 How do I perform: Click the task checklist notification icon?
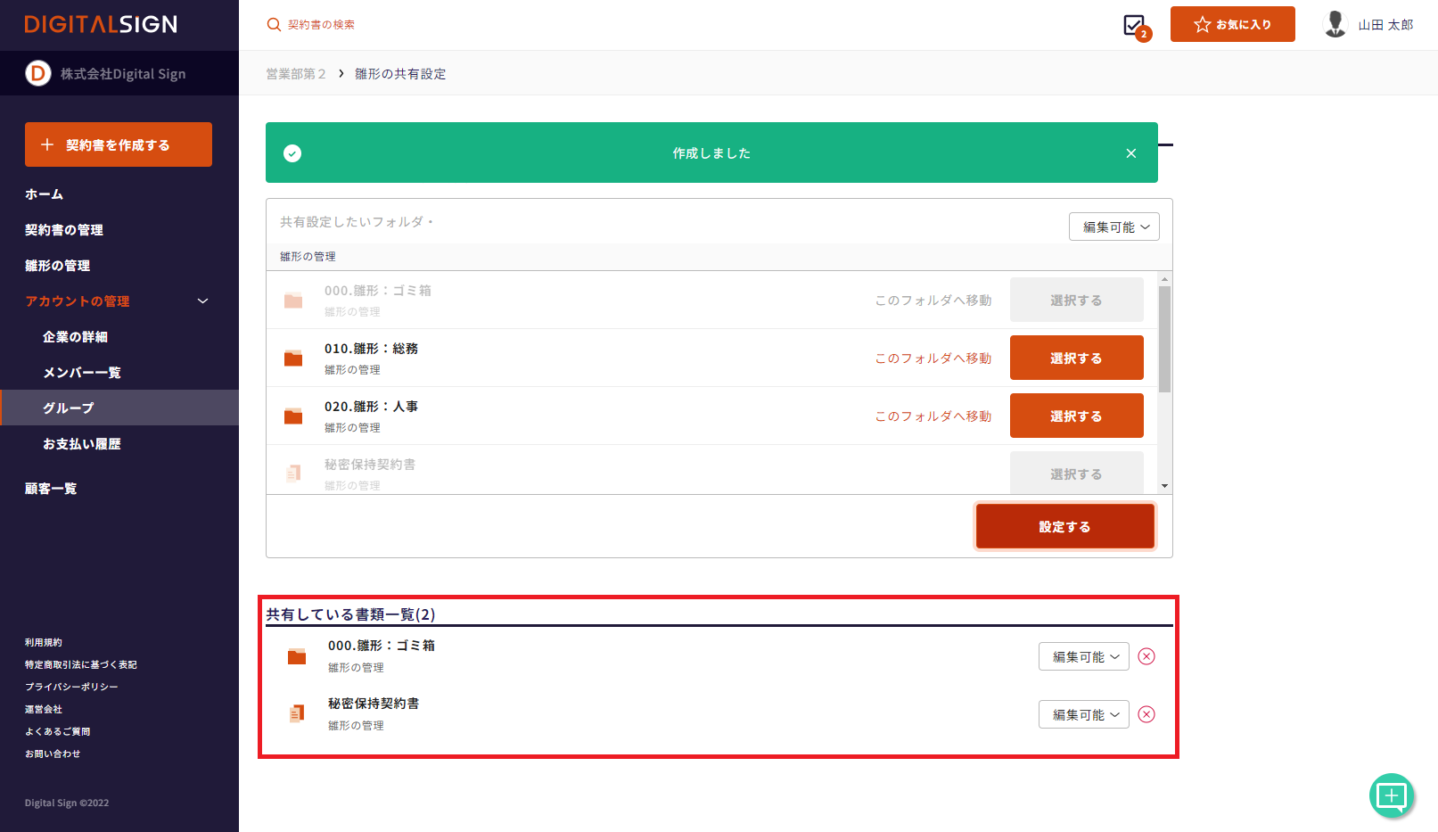click(1135, 26)
